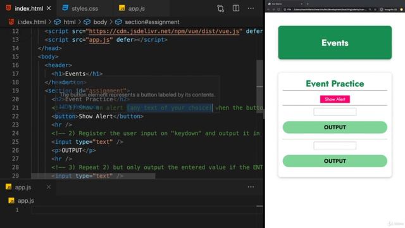Click the HTML5 file icon on index.html tab
The height and width of the screenshot is (228, 405).
click(8, 8)
